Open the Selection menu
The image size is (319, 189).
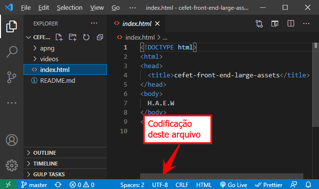(x=70, y=8)
